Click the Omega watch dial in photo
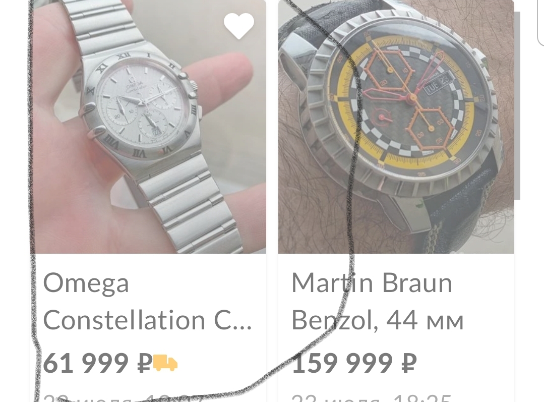544x402 pixels. [x=142, y=104]
